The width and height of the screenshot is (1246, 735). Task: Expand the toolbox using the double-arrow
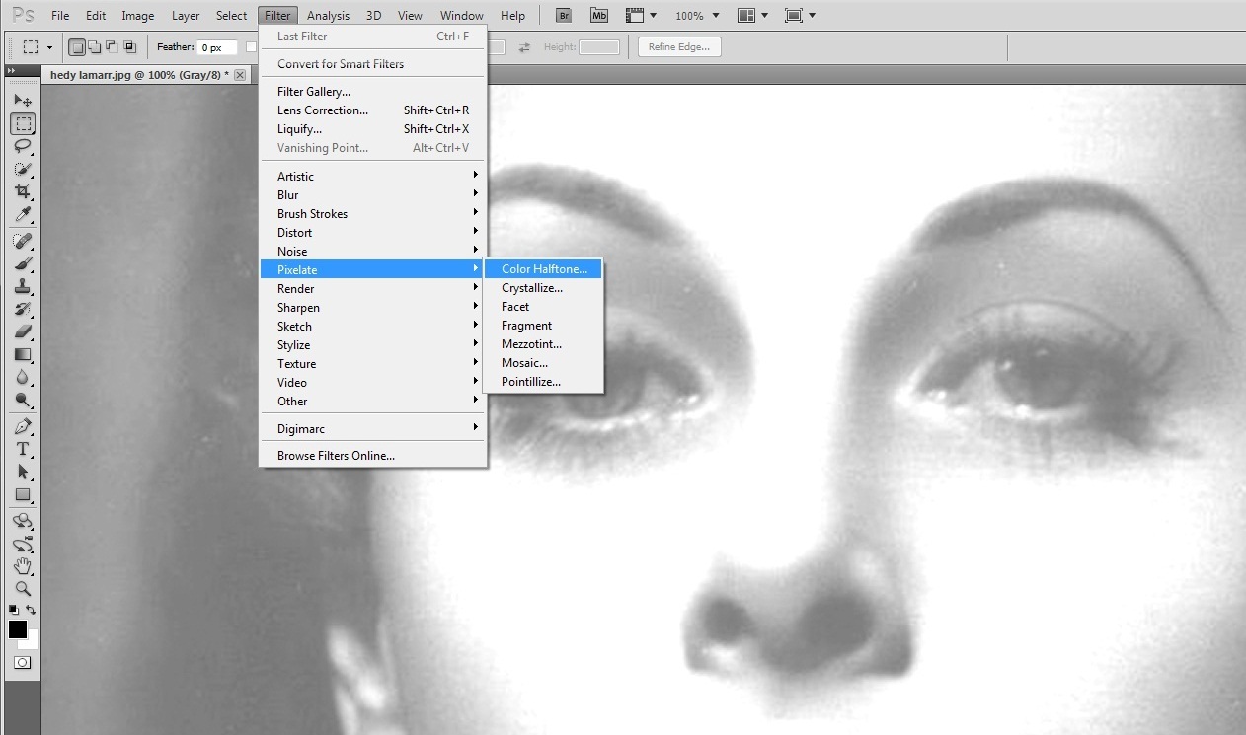[12, 71]
